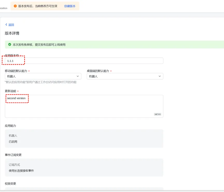224x192 pixels.
Task: Click the 本次发布免审核 notice text
Action: pyautogui.click(x=39, y=45)
